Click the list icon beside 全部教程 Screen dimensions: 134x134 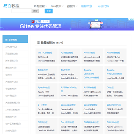pos(6,40)
